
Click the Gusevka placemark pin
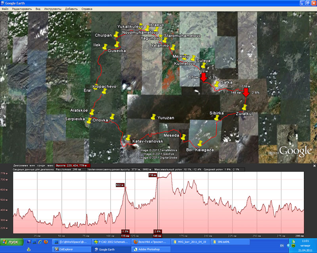pyautogui.click(x=116, y=44)
